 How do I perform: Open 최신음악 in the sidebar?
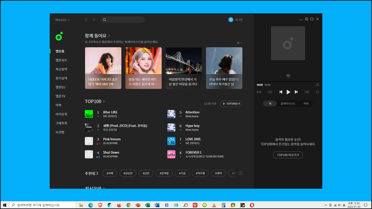click(x=61, y=69)
